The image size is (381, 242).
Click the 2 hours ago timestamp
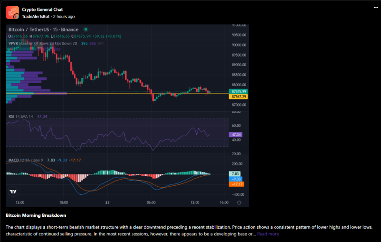coord(62,16)
